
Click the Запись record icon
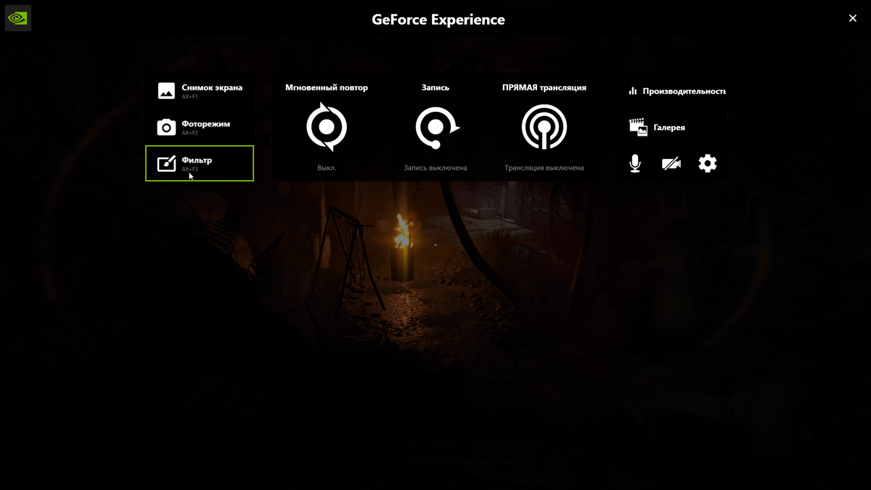click(436, 128)
